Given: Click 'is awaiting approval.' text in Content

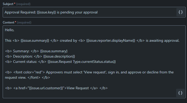Looking at the screenshot, I should pos(163,40).
